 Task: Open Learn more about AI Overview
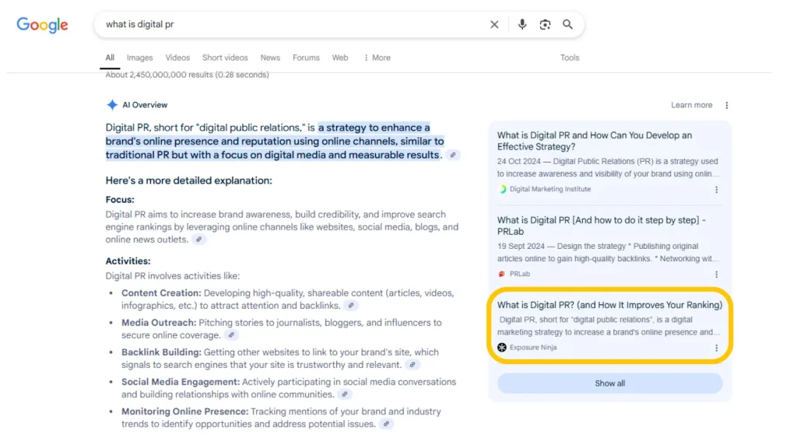(x=692, y=105)
